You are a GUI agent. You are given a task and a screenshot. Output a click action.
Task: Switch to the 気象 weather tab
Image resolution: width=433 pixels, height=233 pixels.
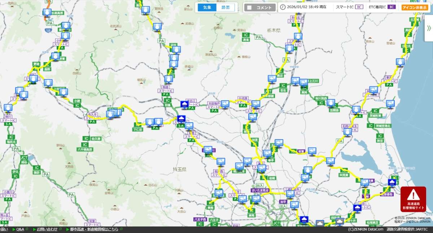click(x=207, y=8)
